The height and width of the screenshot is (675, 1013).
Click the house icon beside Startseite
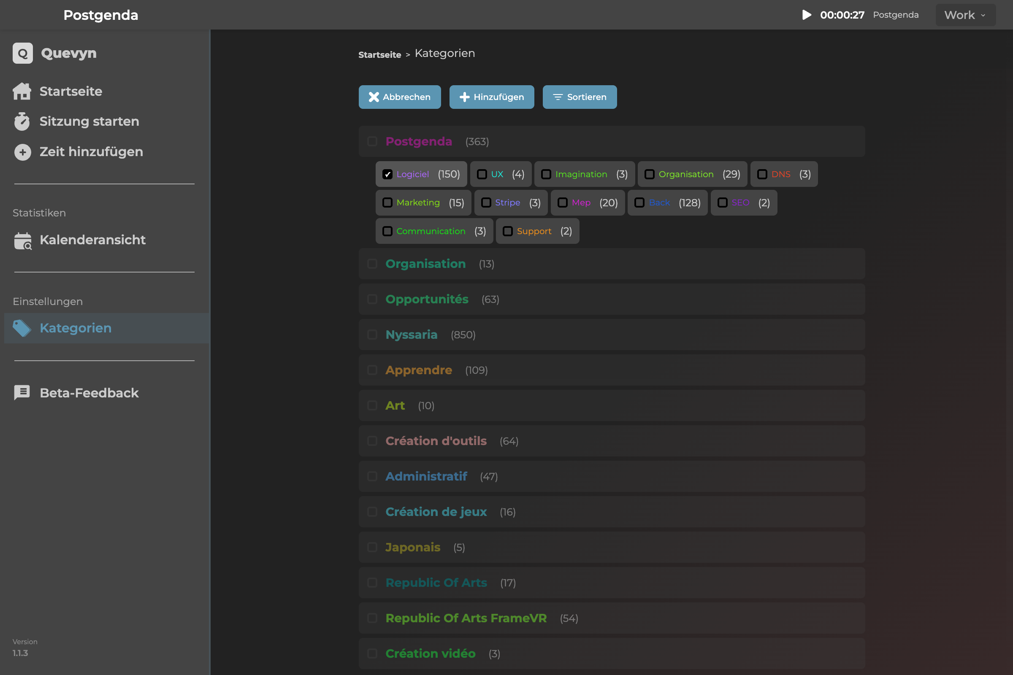22,91
